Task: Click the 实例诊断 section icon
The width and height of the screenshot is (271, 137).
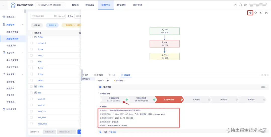Action: point(100,87)
